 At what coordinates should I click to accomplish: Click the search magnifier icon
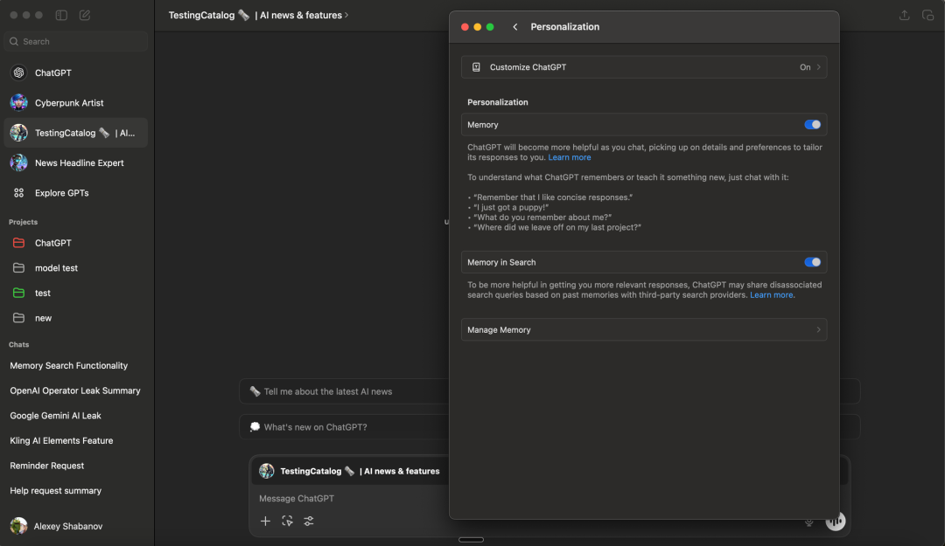tap(14, 42)
